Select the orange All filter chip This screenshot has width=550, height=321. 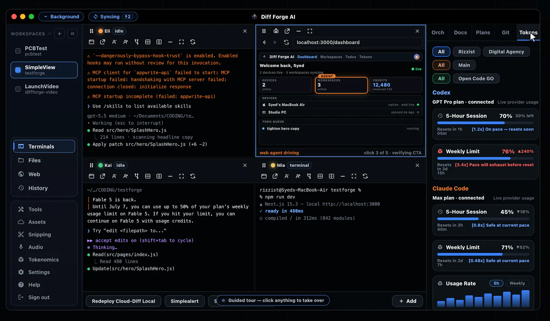(x=441, y=65)
